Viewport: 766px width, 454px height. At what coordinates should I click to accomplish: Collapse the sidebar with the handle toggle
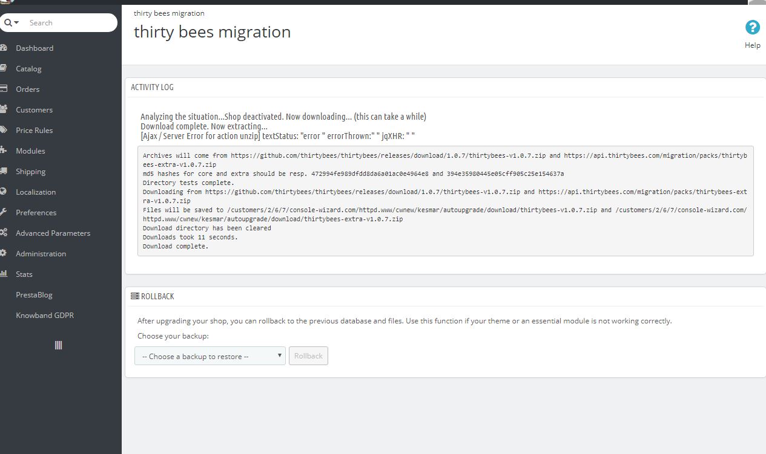[58, 345]
